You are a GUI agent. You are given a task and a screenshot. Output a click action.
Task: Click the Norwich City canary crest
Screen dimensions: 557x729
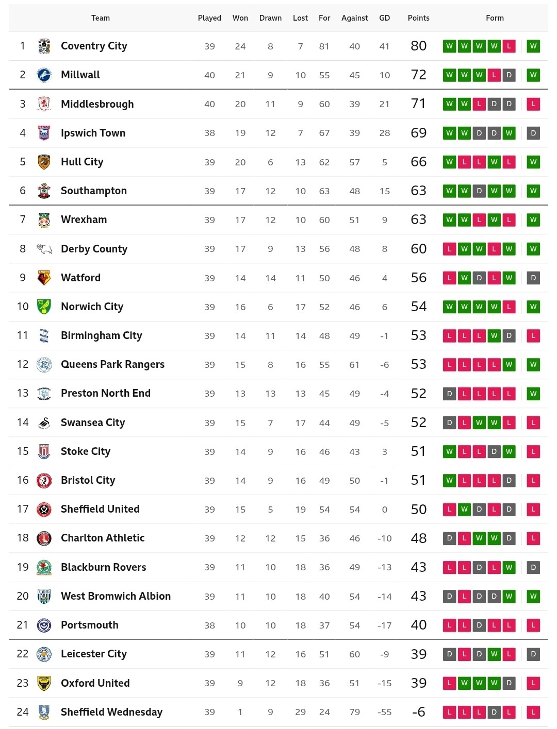pyautogui.click(x=44, y=307)
